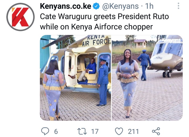Retweet using the retweet arrows icon
The height and width of the screenshot is (137, 189).
coord(82,131)
